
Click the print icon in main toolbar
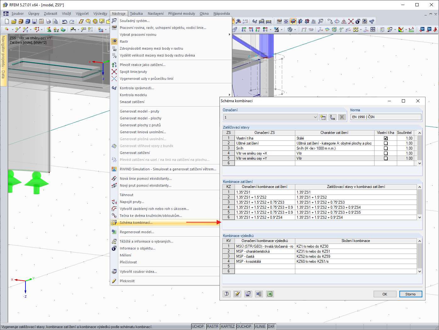pos(48,21)
